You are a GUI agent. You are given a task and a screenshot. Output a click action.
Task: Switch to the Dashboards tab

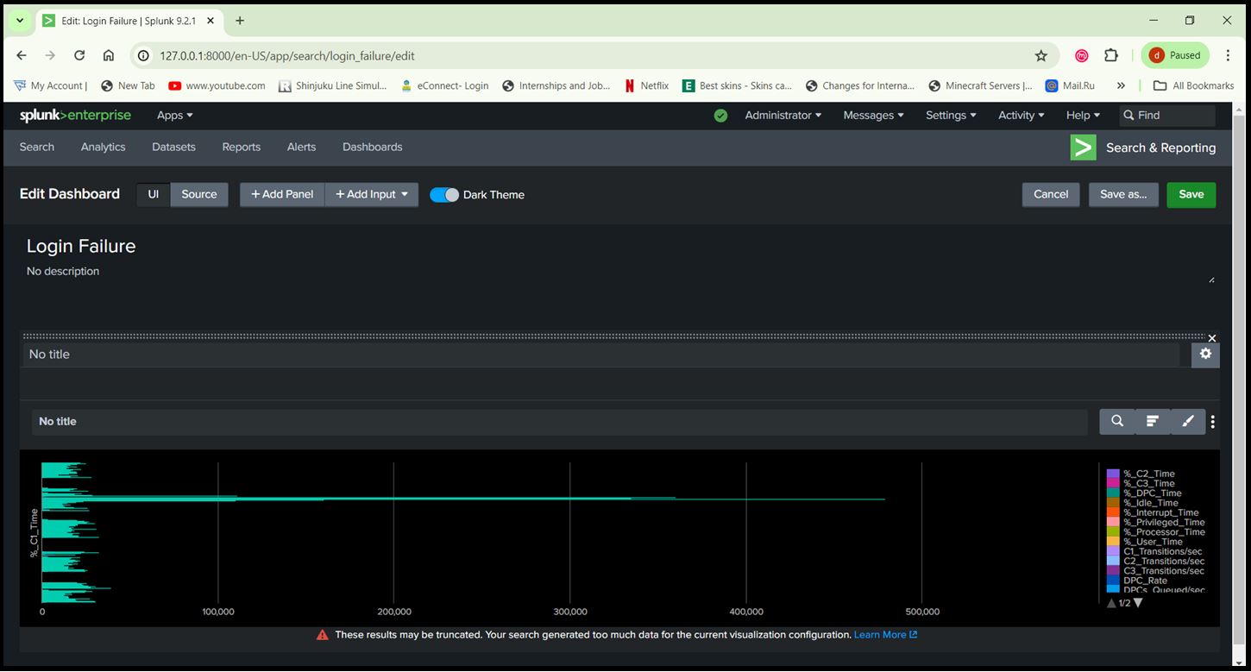click(x=372, y=147)
